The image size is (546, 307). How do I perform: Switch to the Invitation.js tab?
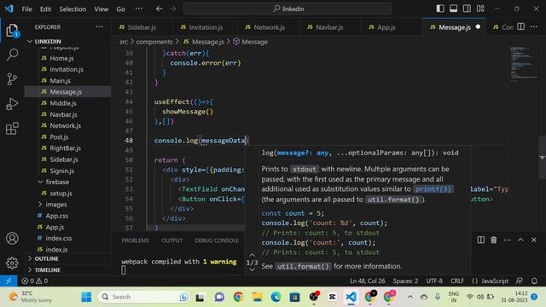click(205, 27)
